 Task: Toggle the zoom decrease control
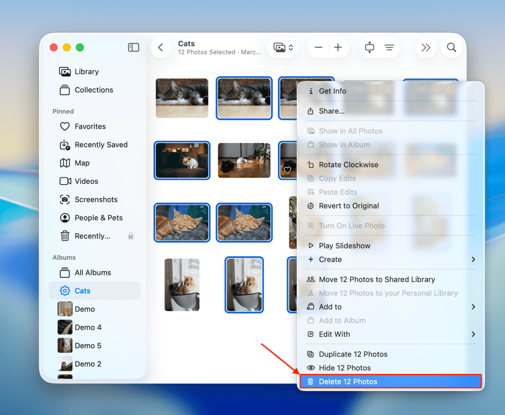point(318,47)
